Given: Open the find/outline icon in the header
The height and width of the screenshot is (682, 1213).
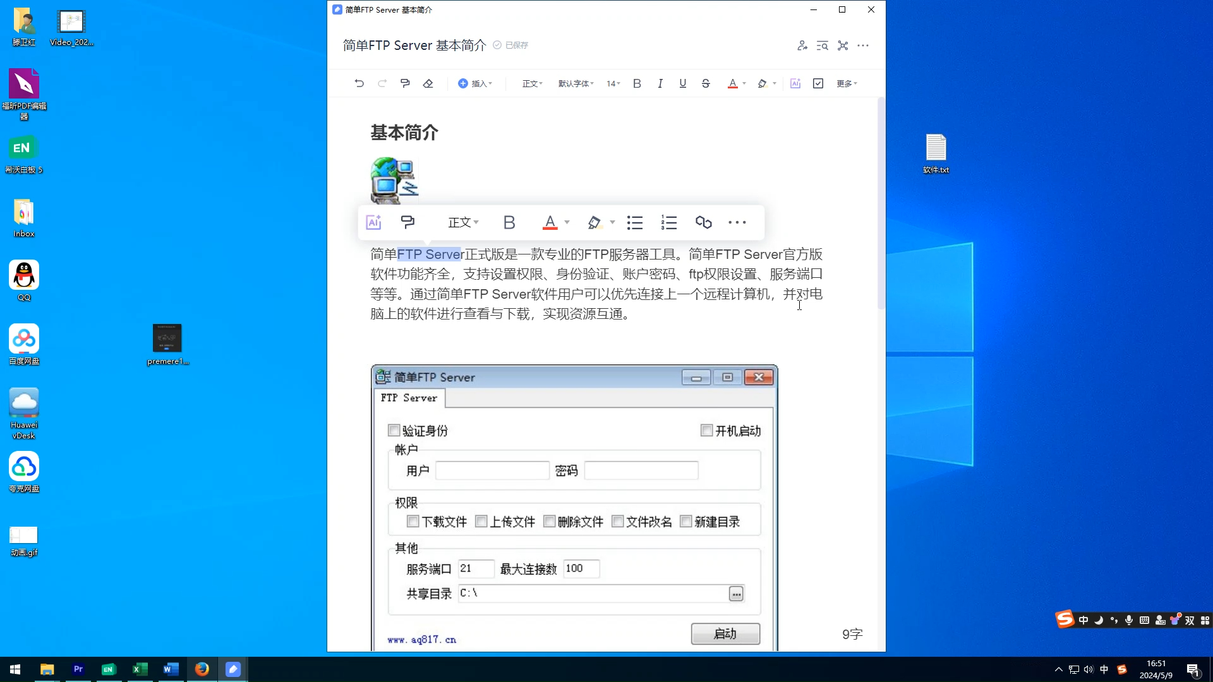Looking at the screenshot, I should pos(823,45).
